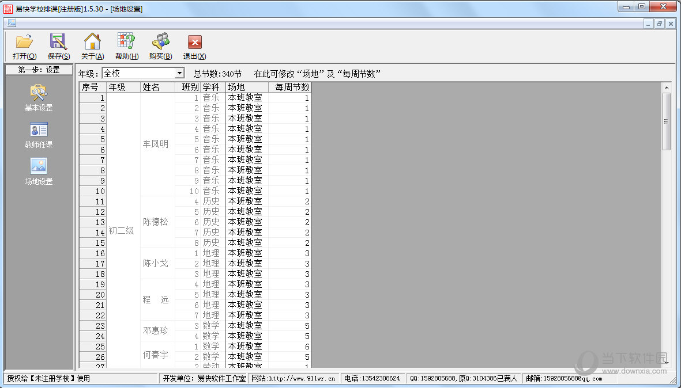Click the status bar website http://www.911wr.cn
The width and height of the screenshot is (681, 388).
coord(294,378)
